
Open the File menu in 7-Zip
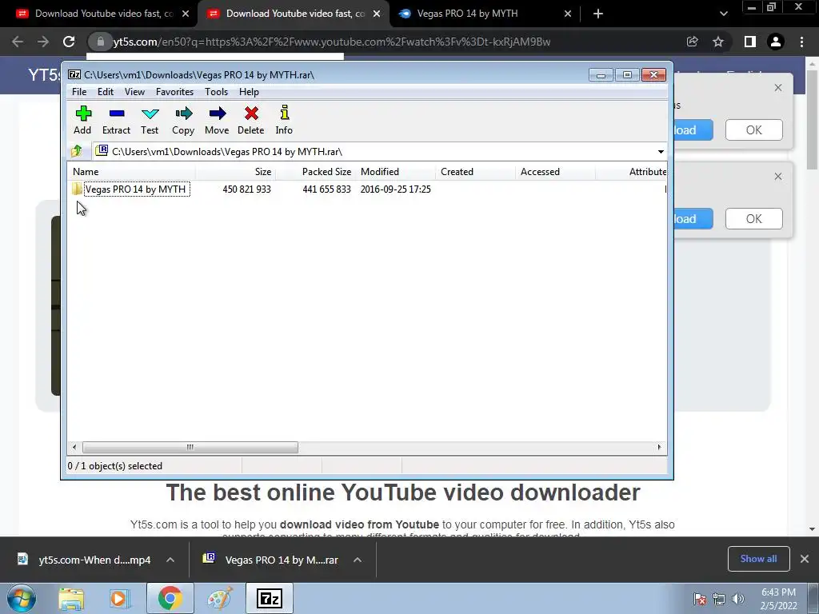[79, 92]
